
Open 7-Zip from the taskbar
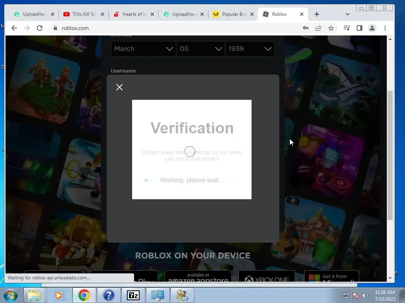pyautogui.click(x=133, y=295)
